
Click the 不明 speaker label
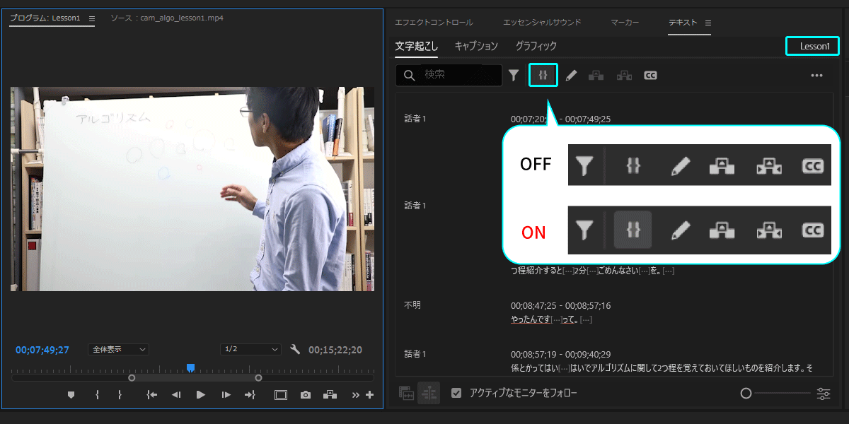point(412,305)
